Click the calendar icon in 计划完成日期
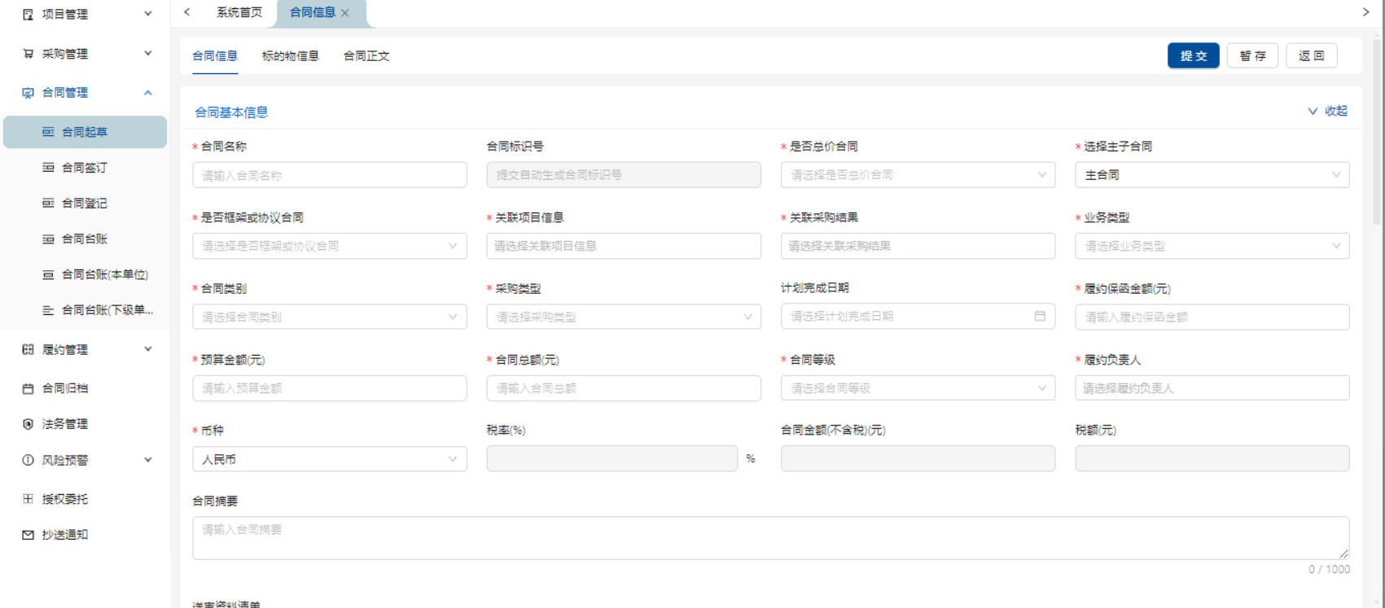Screen dimensions: 1385x608 1040,316
